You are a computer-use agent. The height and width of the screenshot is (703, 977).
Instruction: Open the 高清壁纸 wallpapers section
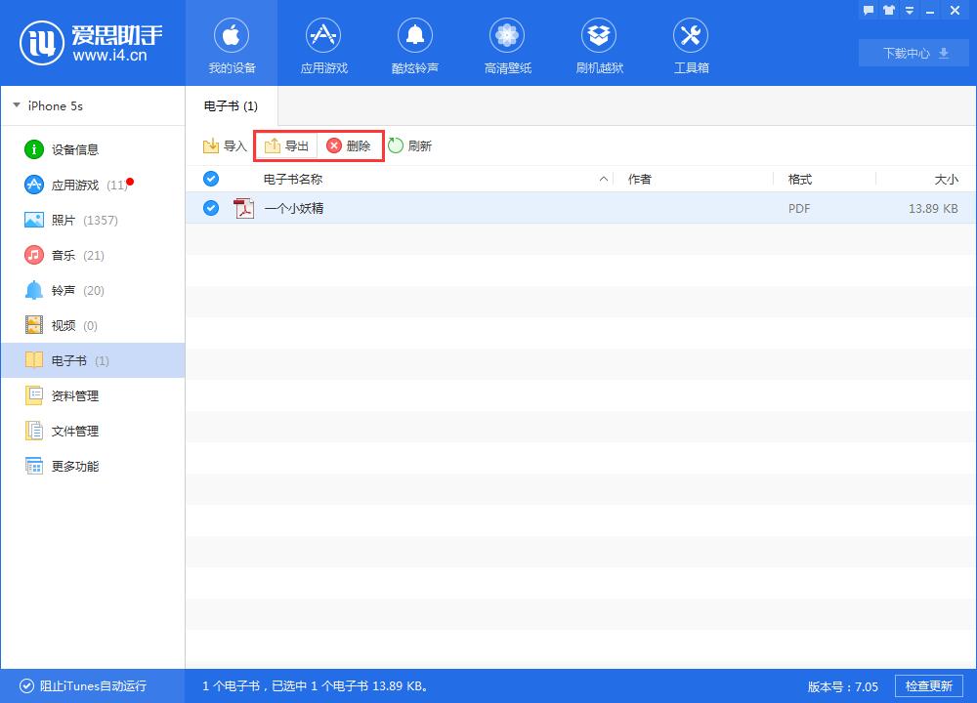pos(507,44)
